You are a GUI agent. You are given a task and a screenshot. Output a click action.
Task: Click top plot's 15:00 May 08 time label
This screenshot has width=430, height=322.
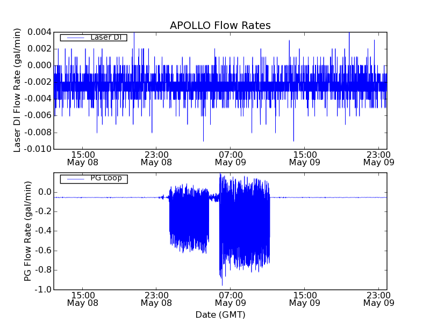click(x=82, y=158)
